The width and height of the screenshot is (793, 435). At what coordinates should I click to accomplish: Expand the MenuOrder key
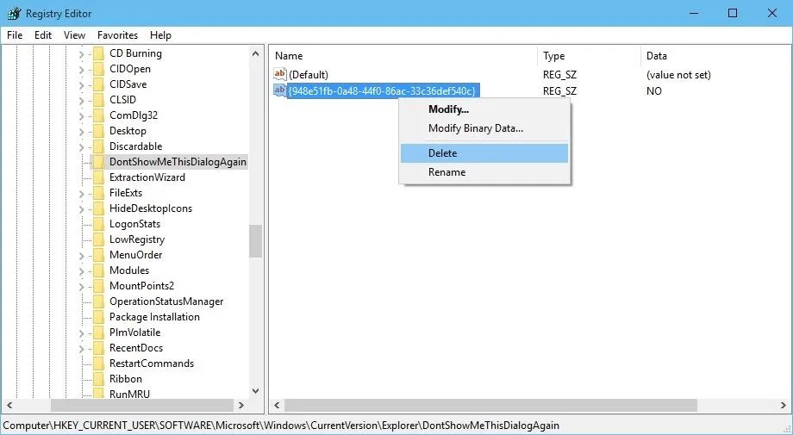[x=81, y=255]
